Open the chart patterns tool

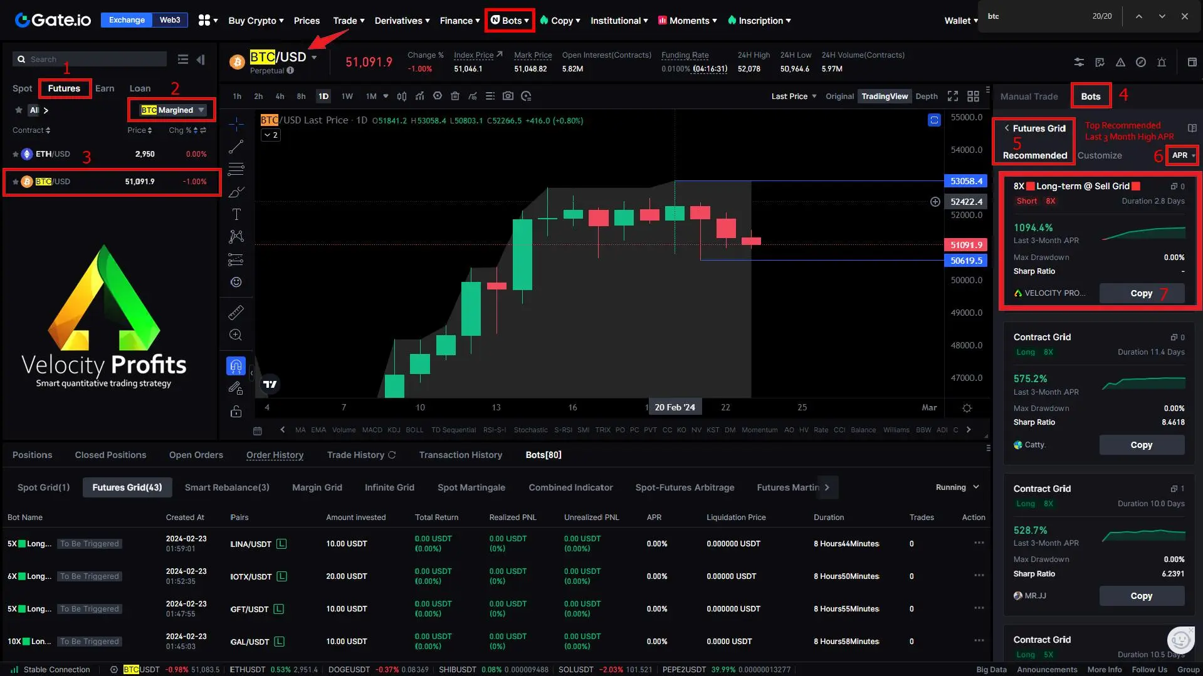pyautogui.click(x=236, y=237)
